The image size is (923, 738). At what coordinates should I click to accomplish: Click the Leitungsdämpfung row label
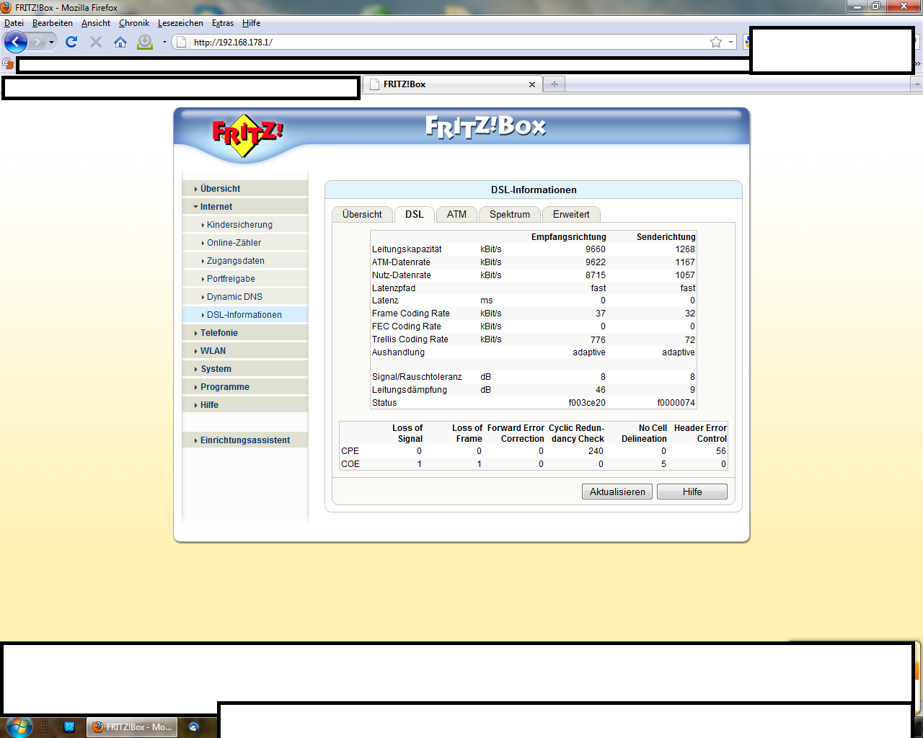point(410,390)
